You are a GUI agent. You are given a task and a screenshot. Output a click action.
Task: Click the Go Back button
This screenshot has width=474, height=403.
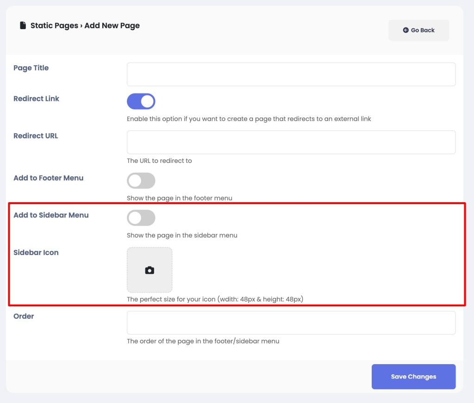pos(418,30)
